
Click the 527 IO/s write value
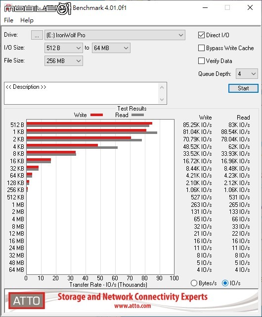(201, 197)
